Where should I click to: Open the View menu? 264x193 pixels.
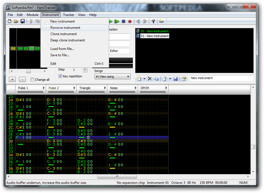[82, 15]
